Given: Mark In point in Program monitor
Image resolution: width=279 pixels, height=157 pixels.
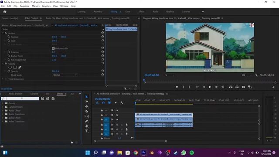Looking at the screenshot, I should (x=184, y=87).
